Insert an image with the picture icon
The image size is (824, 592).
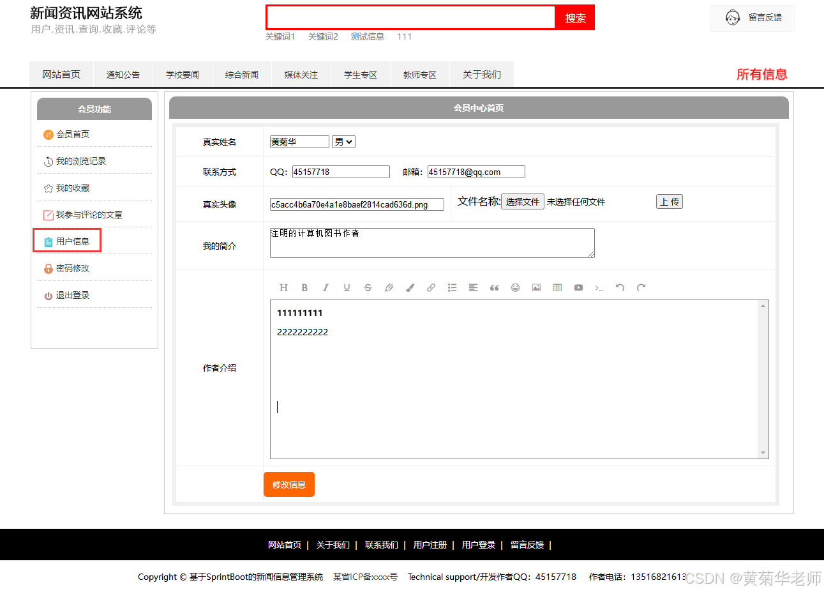(536, 287)
